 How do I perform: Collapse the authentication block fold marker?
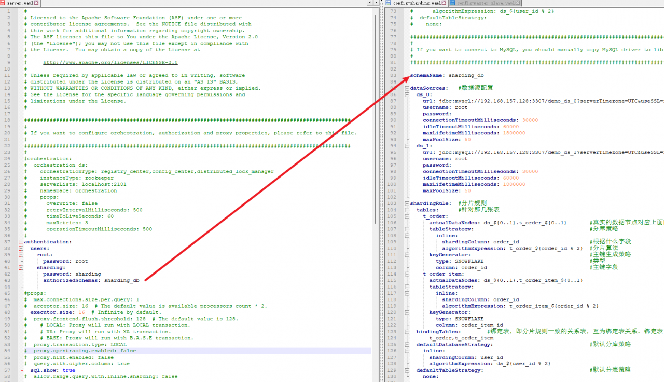21,242
